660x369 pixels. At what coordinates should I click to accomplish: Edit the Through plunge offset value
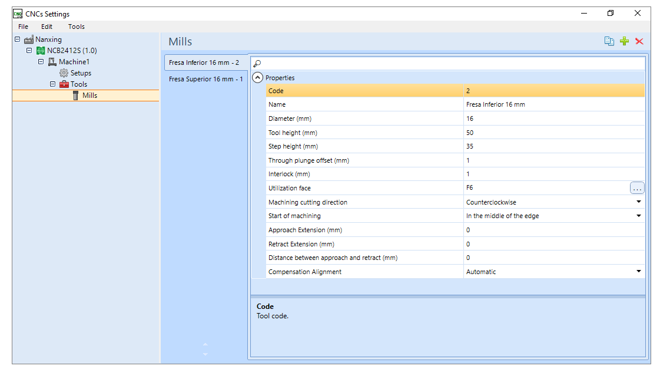(554, 160)
